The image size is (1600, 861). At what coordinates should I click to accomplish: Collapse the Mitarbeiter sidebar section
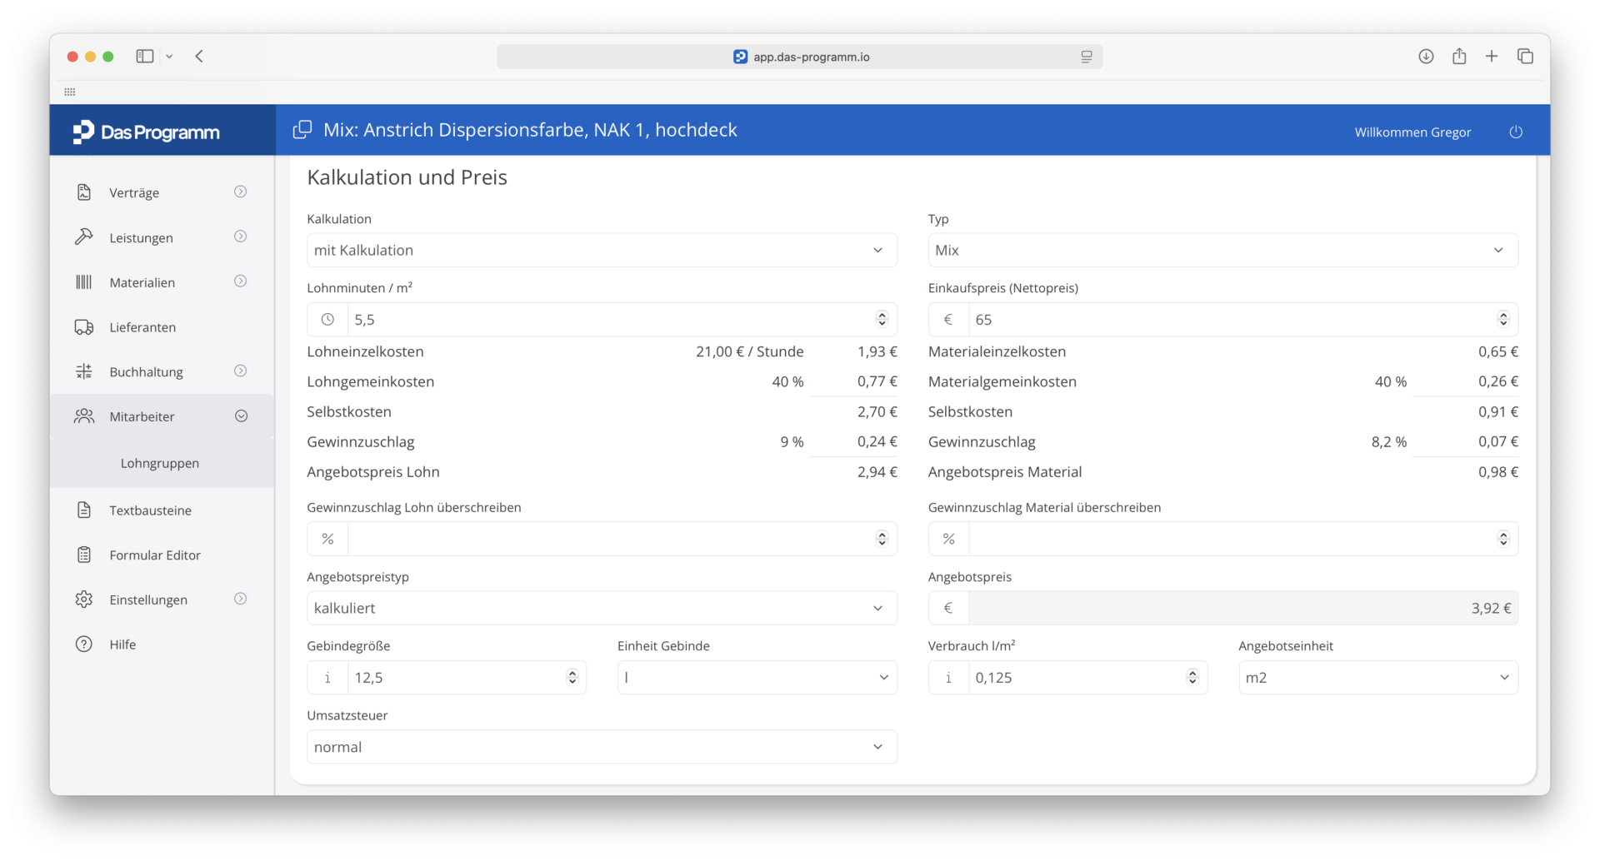coord(241,416)
